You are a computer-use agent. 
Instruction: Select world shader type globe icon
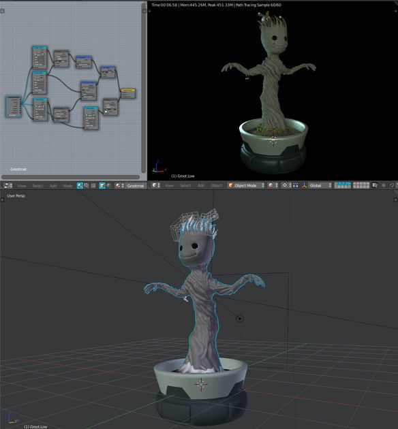pyautogui.click(x=108, y=185)
